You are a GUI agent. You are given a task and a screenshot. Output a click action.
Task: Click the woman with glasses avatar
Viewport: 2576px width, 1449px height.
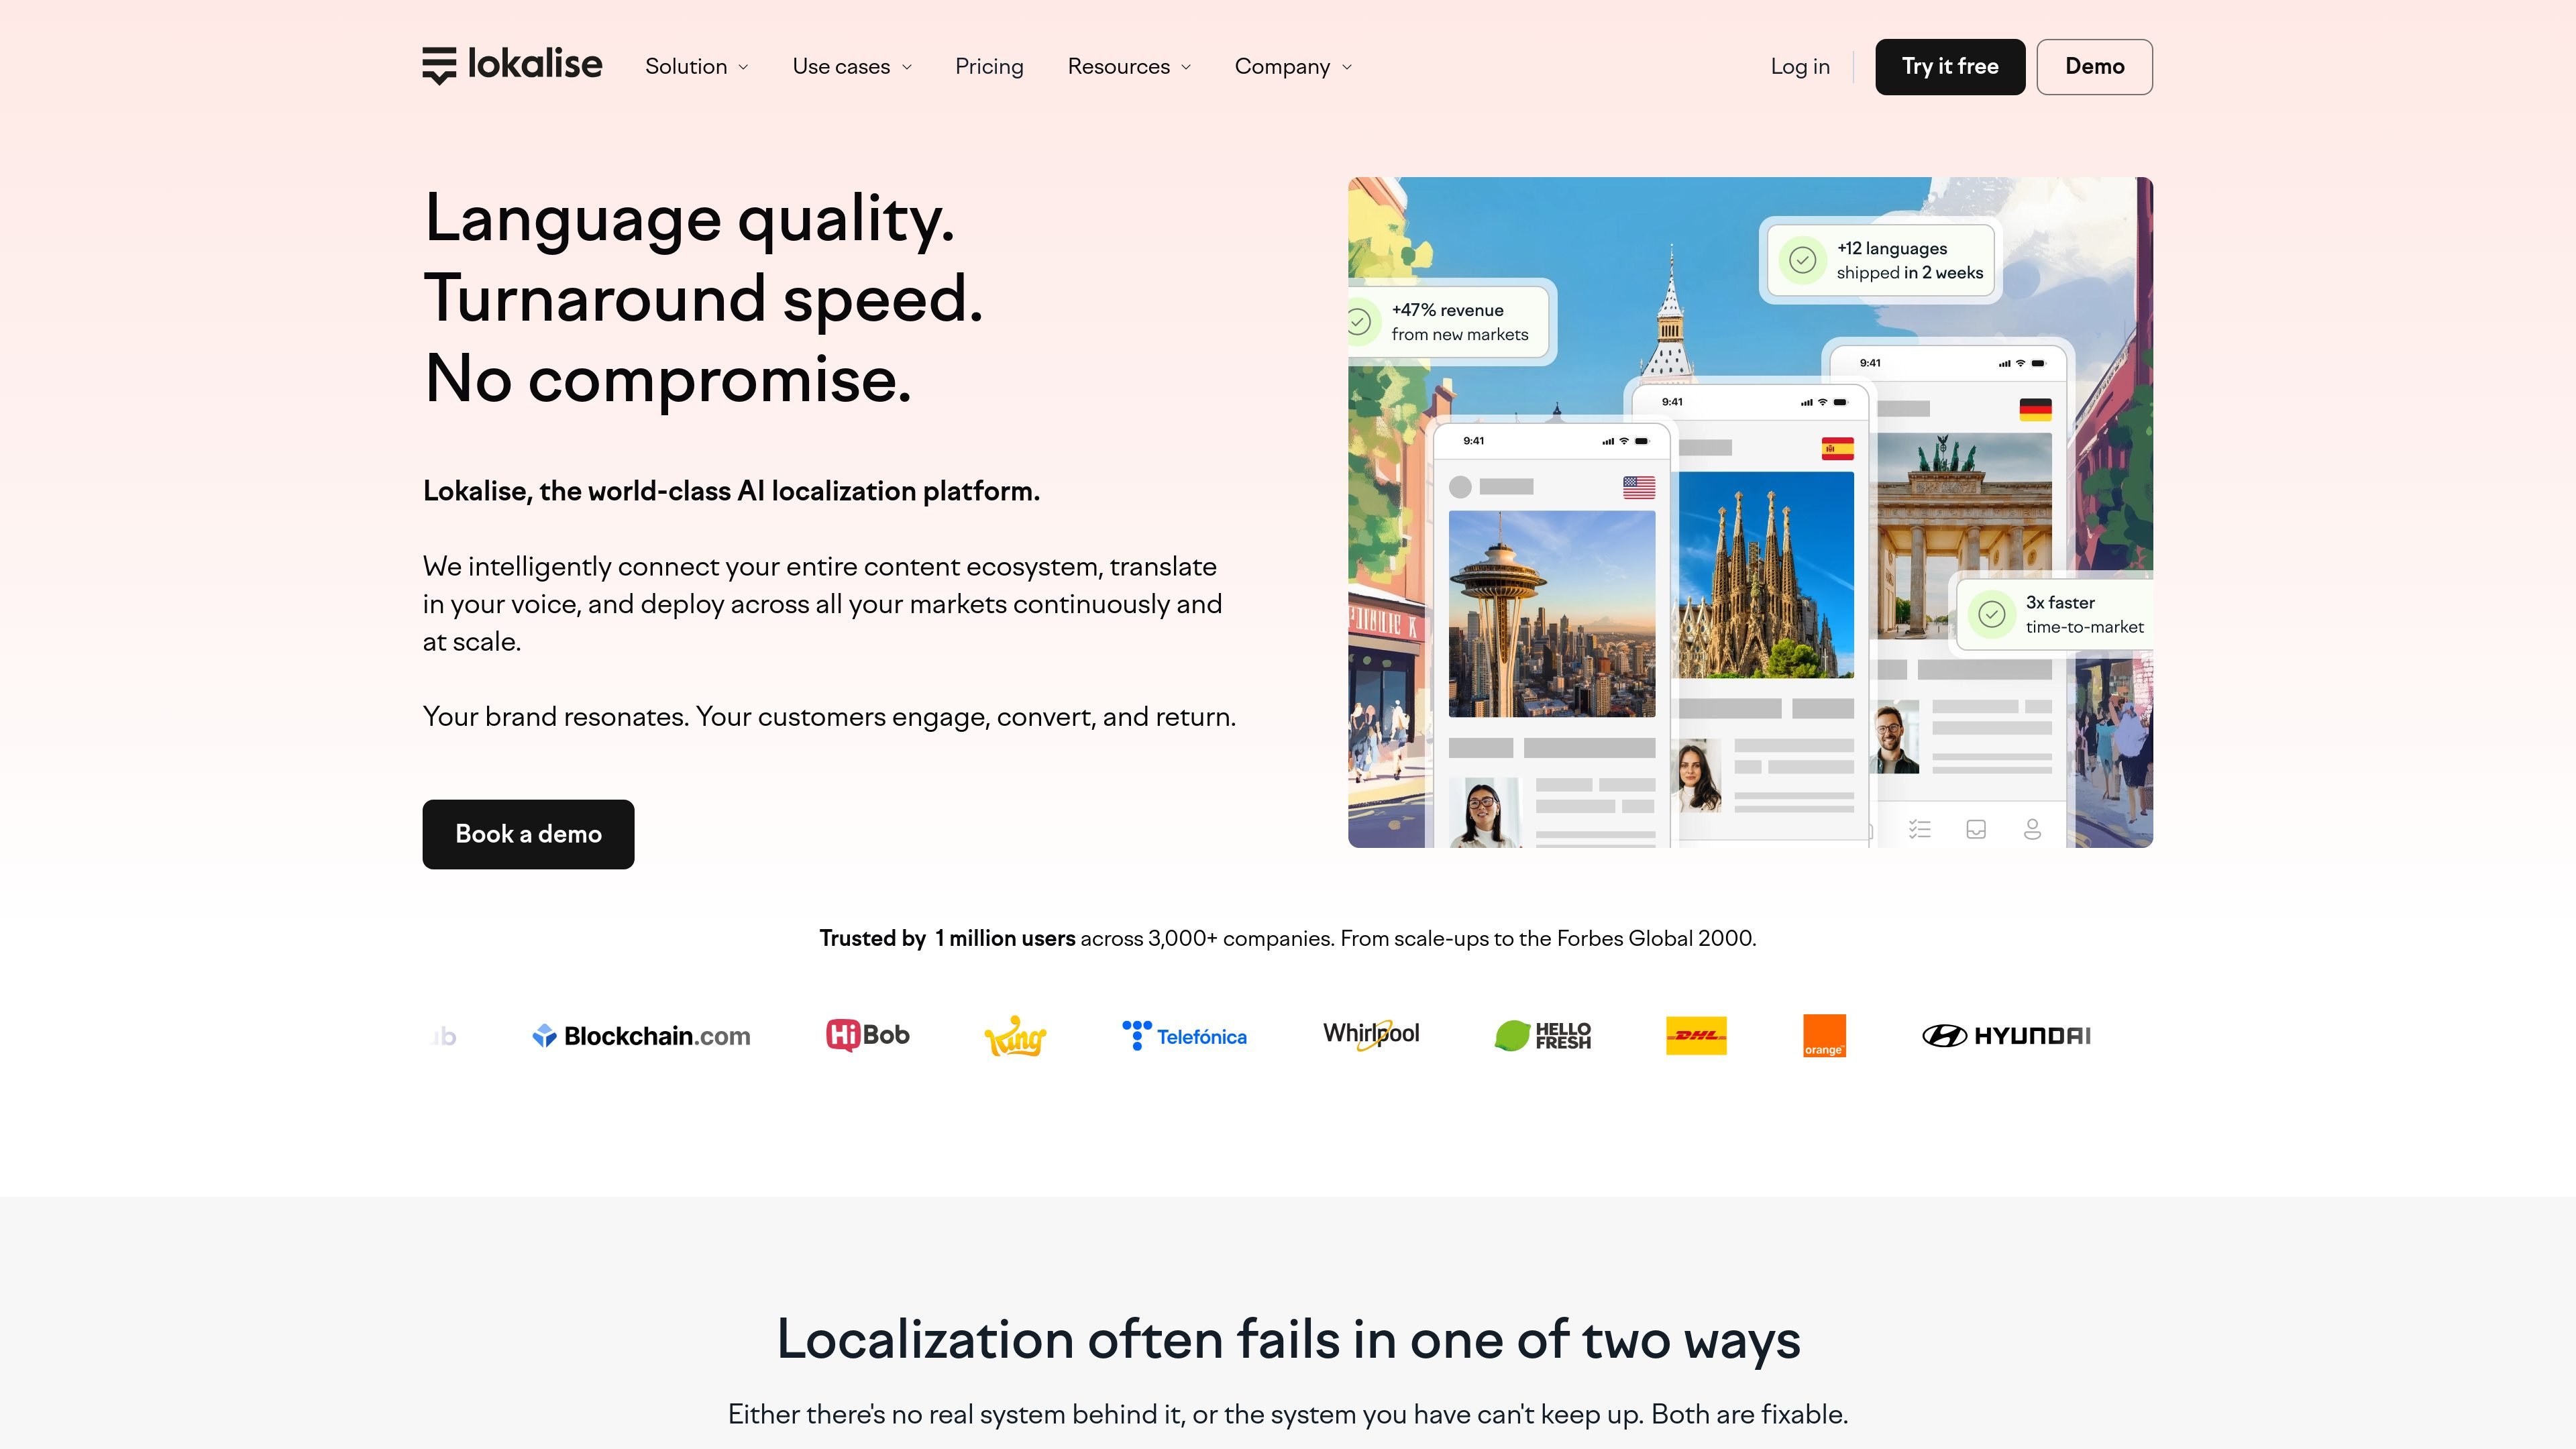(1485, 813)
